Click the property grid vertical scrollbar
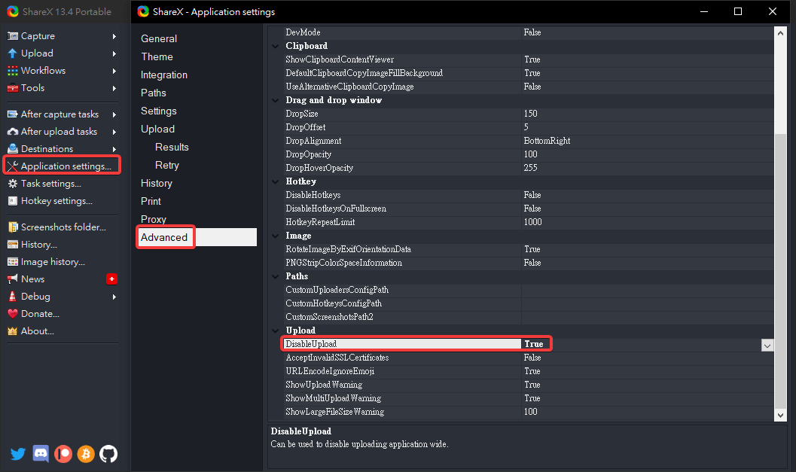The height and width of the screenshot is (472, 796). (780, 226)
